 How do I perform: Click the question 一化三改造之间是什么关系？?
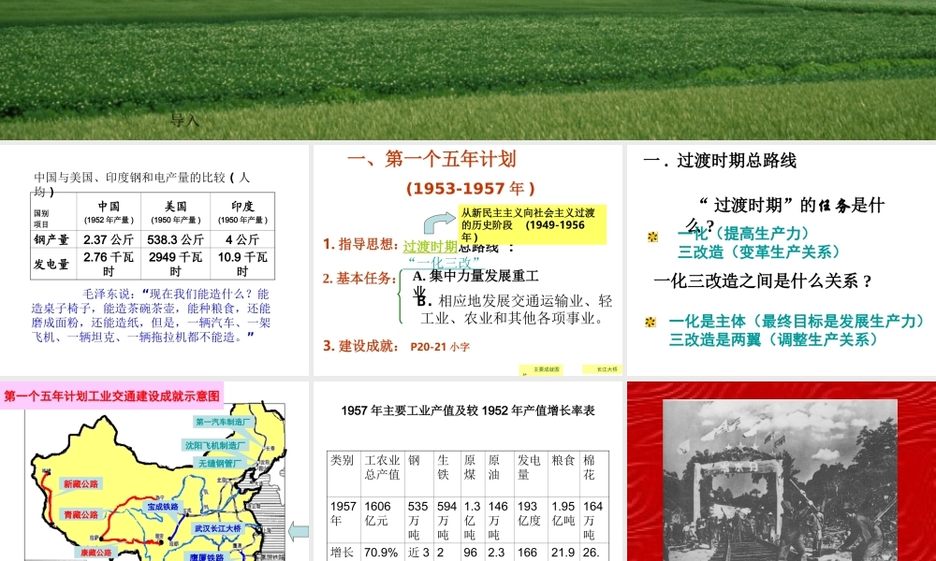tap(764, 280)
